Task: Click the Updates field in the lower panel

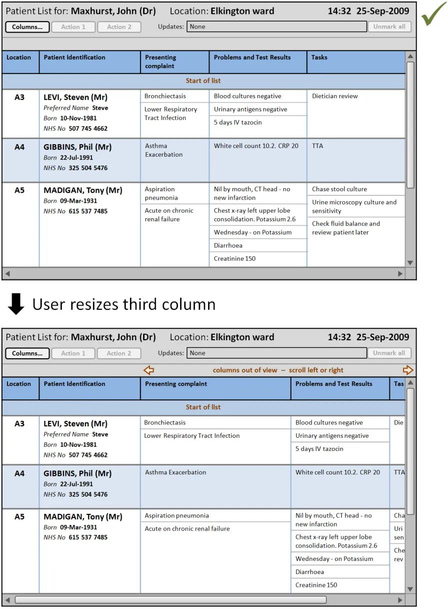Action: (276, 353)
